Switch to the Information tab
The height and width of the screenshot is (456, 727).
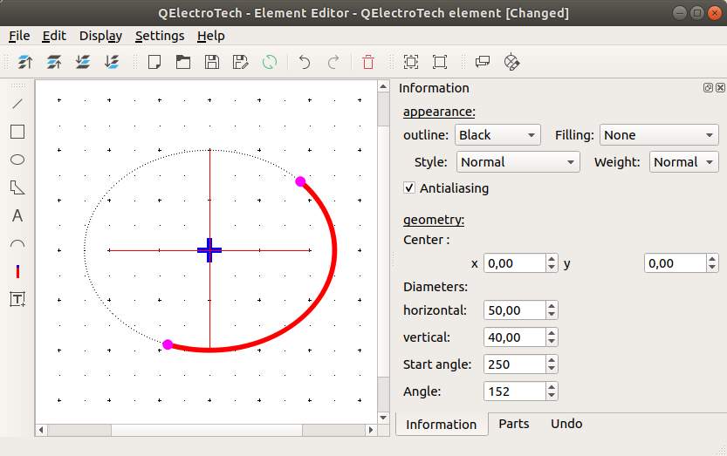click(442, 425)
